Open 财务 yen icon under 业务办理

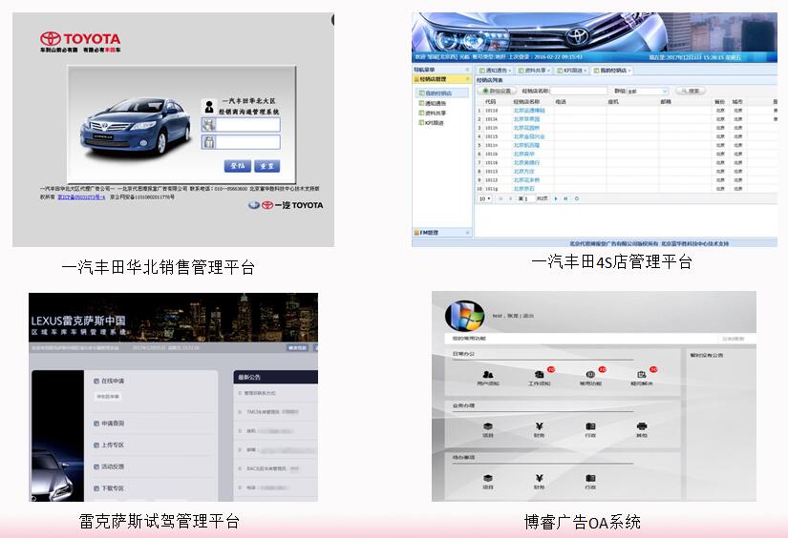pyautogui.click(x=540, y=426)
